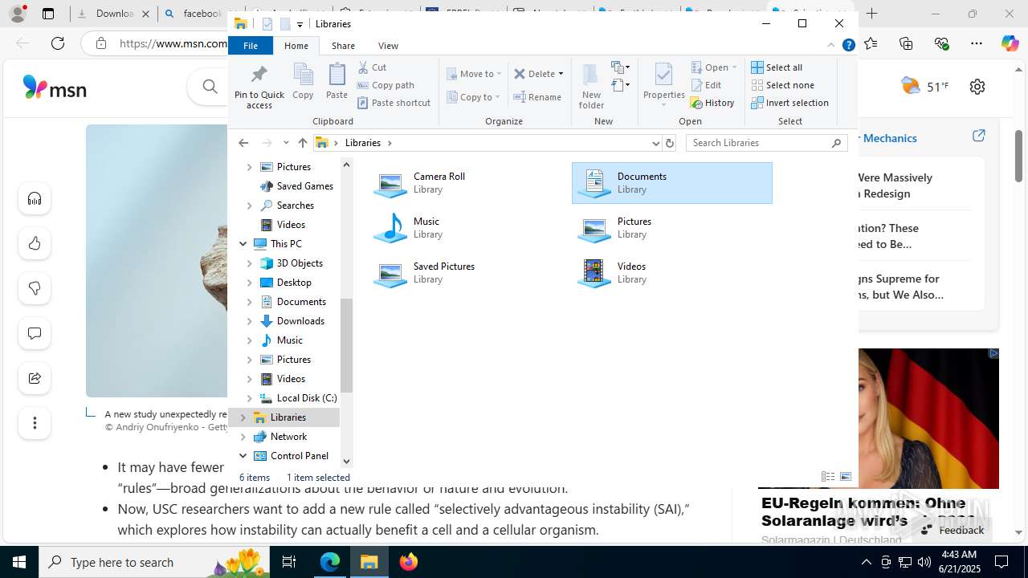Switch to details view layout
Image resolution: width=1028 pixels, height=578 pixels.
[x=828, y=477]
